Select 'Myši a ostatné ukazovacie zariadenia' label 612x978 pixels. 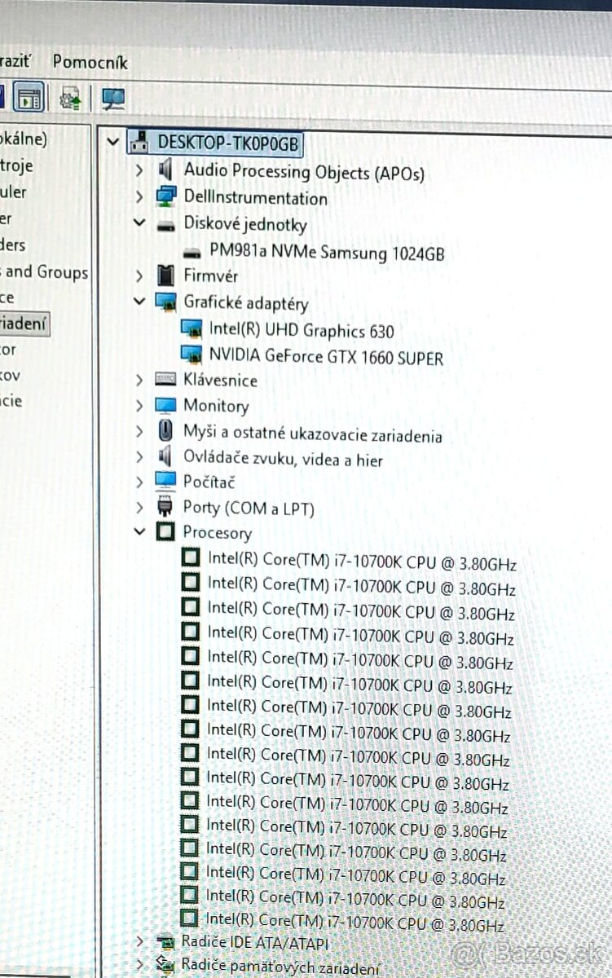coord(313,434)
